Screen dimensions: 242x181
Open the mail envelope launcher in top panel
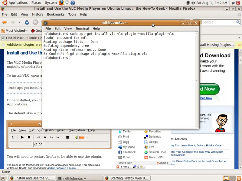pyautogui.click(x=67, y=3)
